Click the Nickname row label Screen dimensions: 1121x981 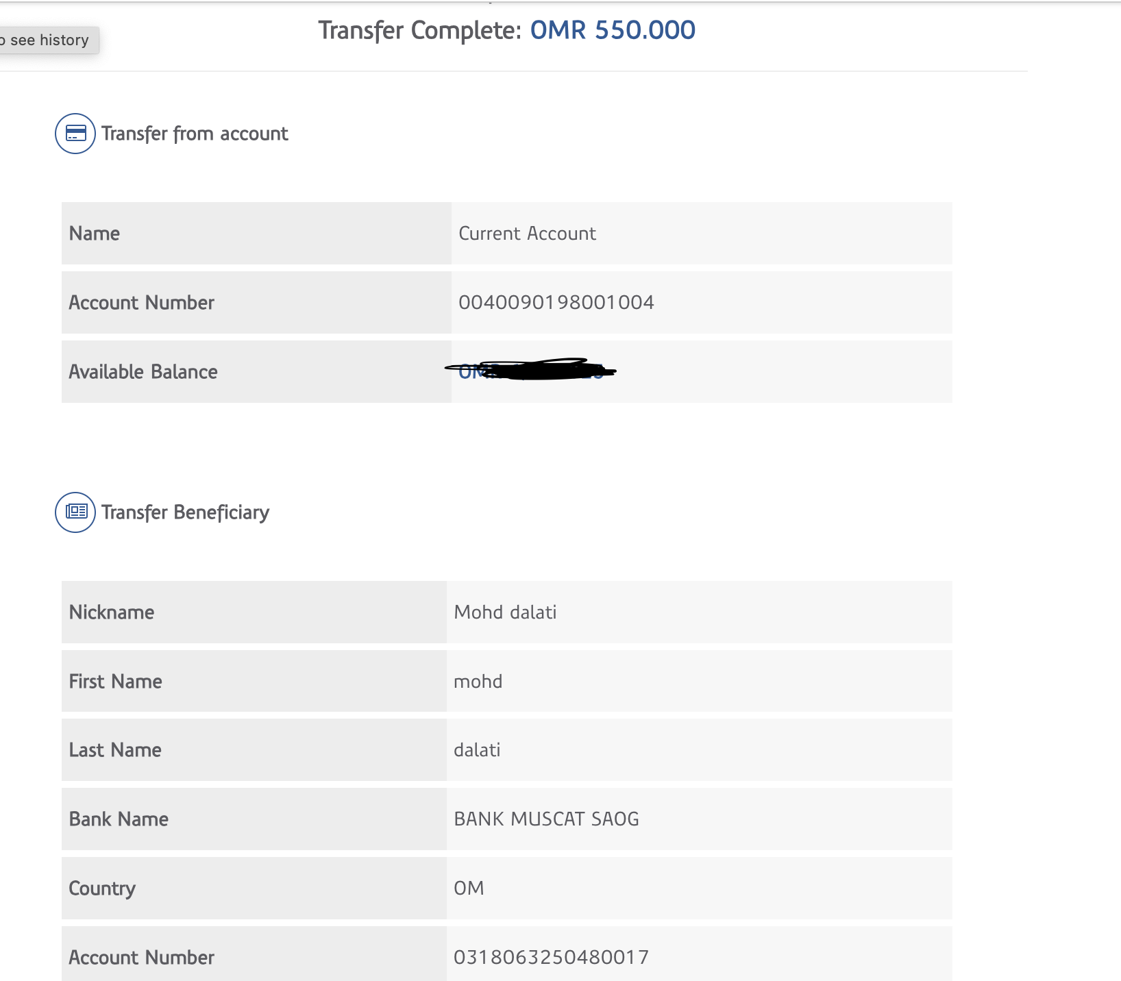coord(112,612)
